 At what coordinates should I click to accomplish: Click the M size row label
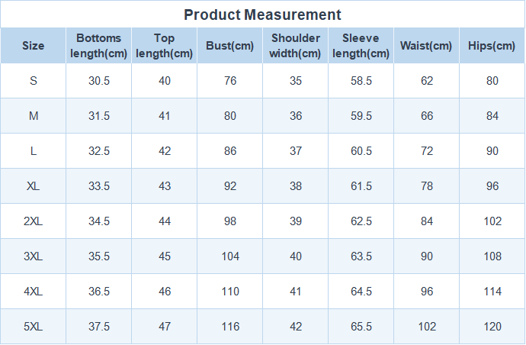(34, 116)
